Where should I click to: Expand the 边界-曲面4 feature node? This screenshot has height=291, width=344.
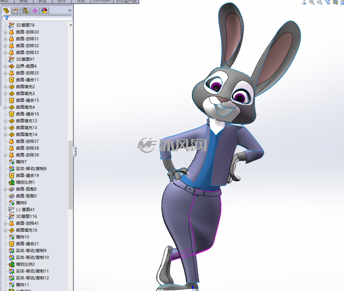(5, 66)
